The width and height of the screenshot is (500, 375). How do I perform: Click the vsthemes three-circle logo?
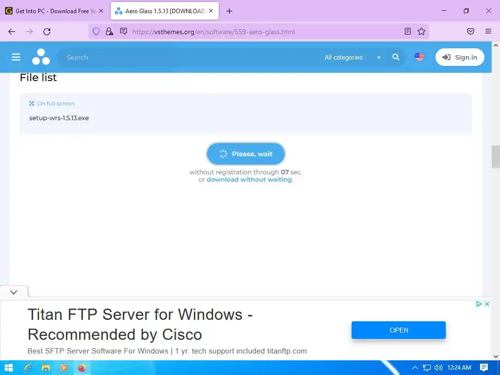[x=41, y=57]
